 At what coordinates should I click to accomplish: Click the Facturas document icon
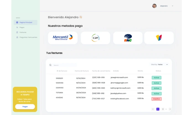tap(17, 32)
